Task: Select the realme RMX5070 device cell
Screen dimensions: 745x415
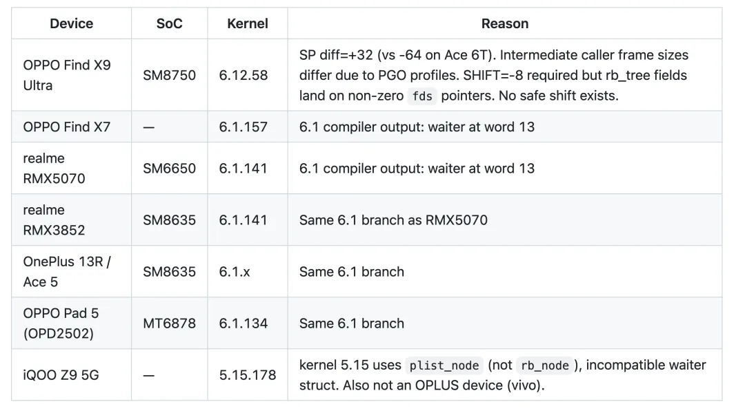Action: pos(71,168)
